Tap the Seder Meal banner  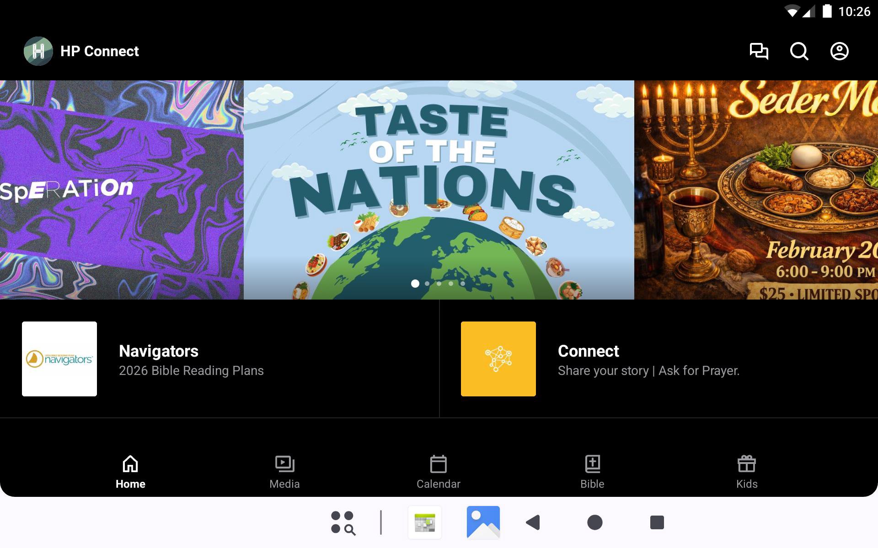[755, 190]
